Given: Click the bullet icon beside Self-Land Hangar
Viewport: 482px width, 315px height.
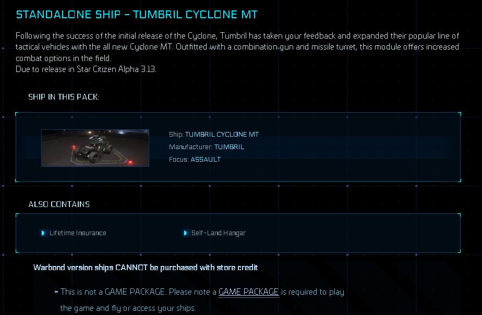Looking at the screenshot, I should coord(185,233).
